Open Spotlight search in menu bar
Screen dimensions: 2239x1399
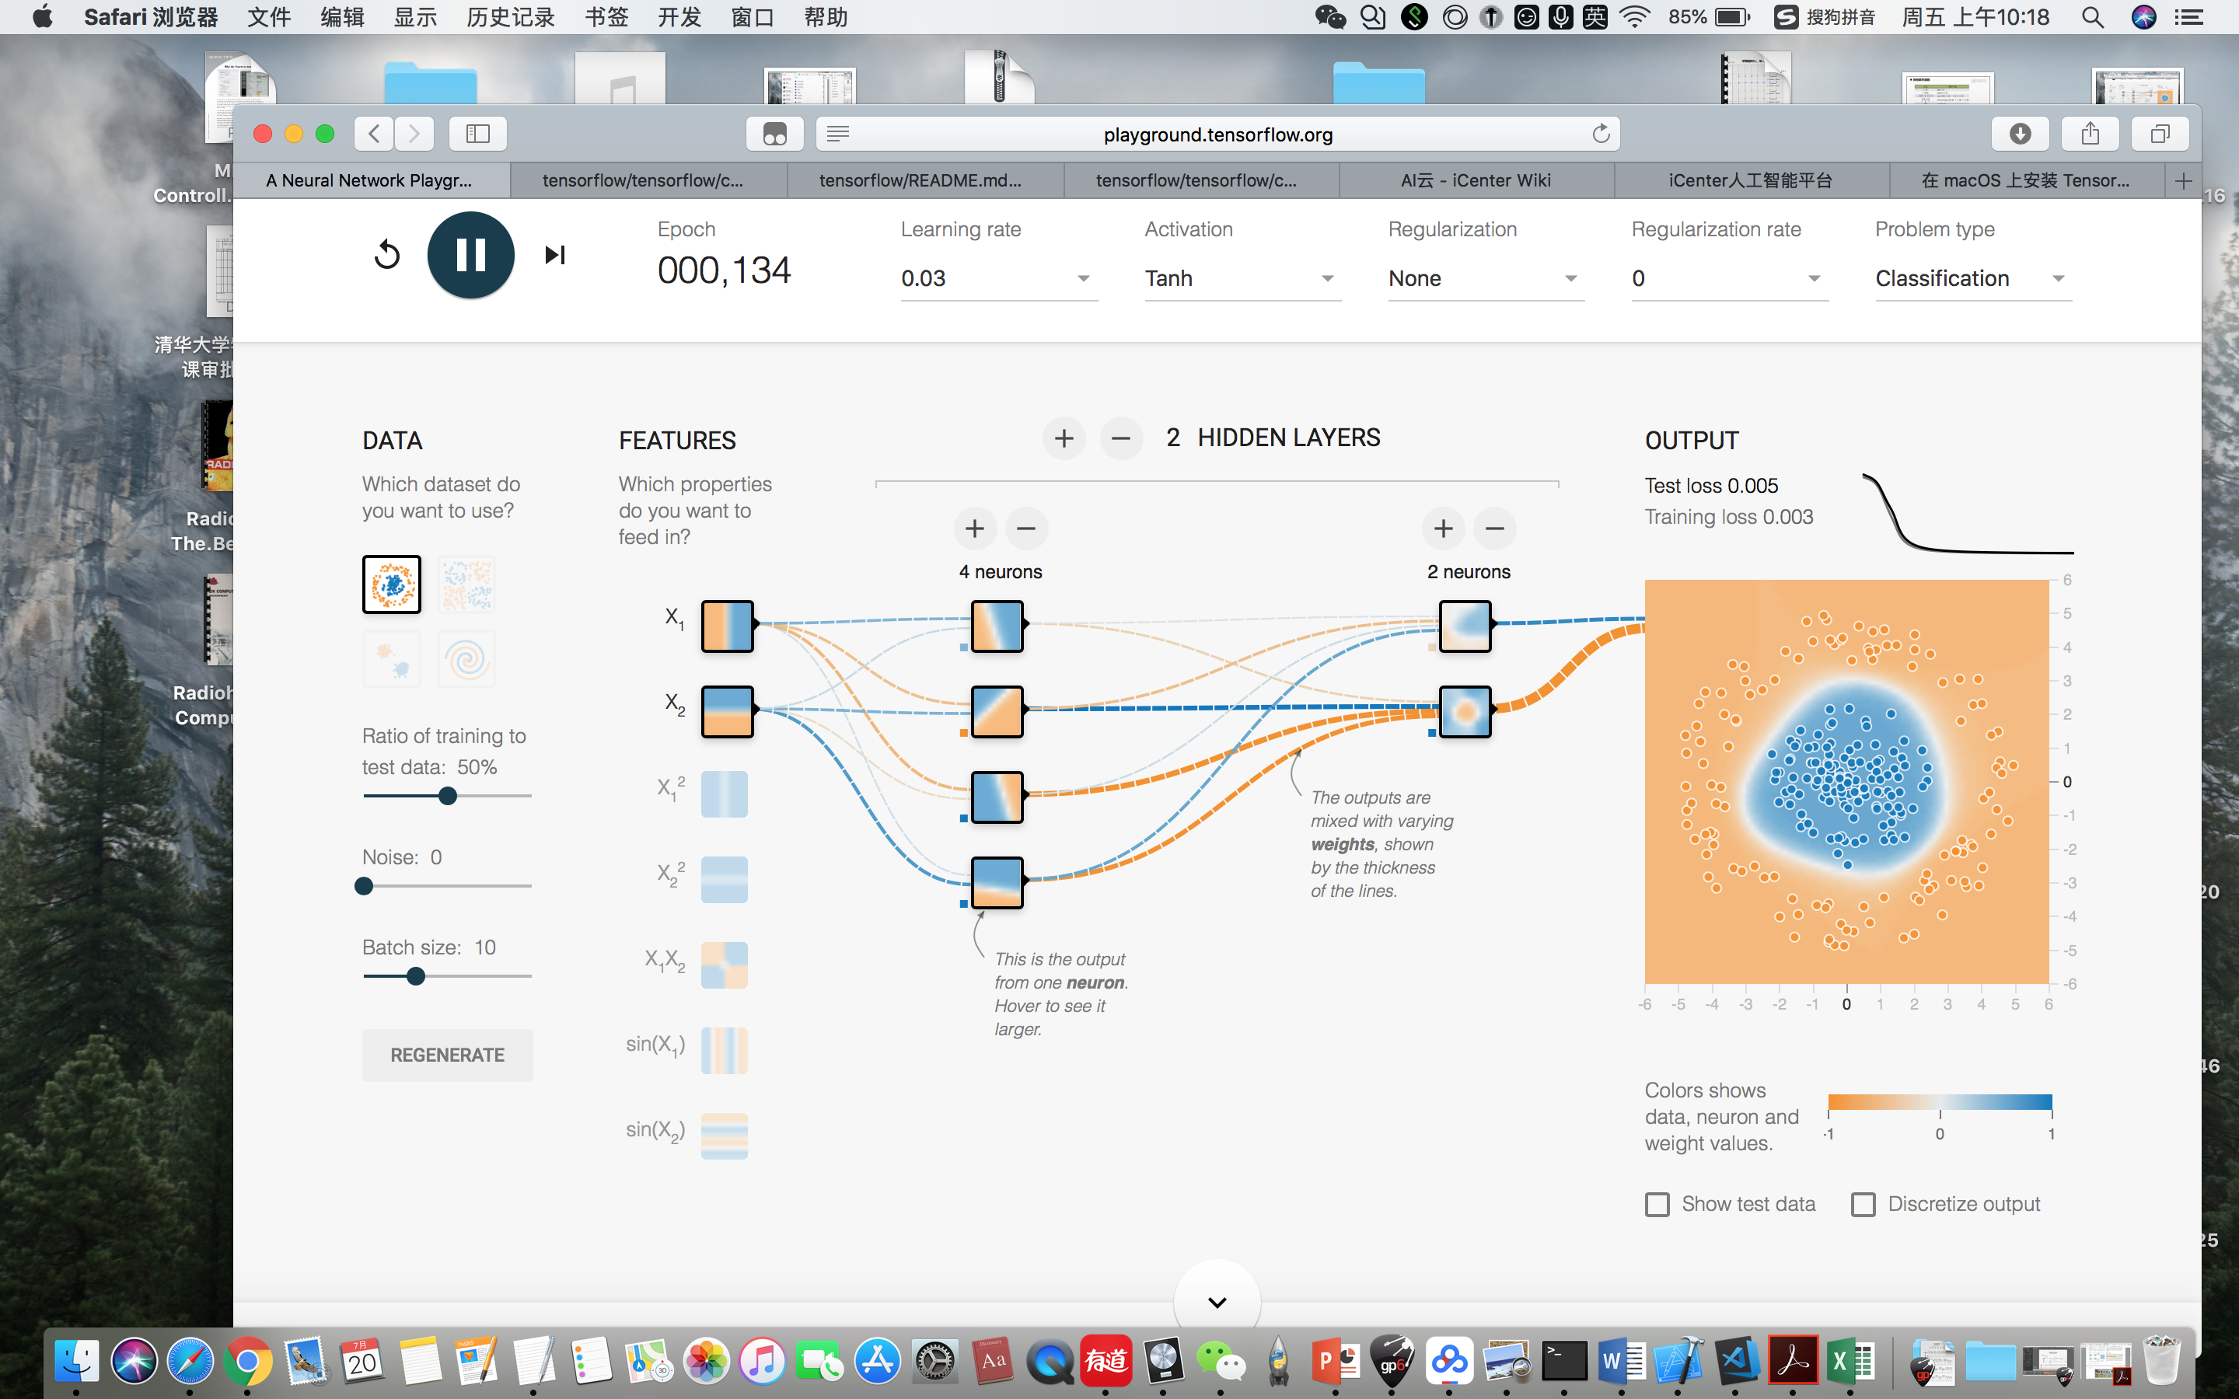coord(2093,16)
